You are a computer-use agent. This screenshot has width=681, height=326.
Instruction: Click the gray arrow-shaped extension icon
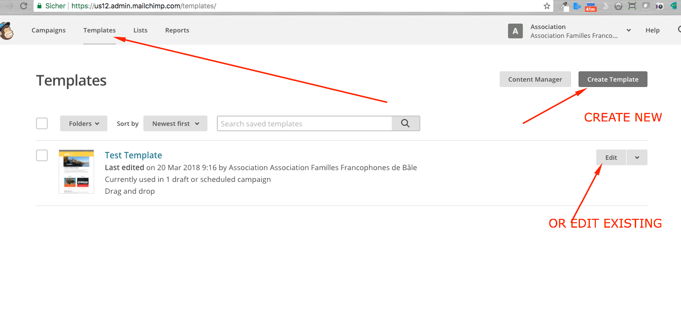pos(605,6)
